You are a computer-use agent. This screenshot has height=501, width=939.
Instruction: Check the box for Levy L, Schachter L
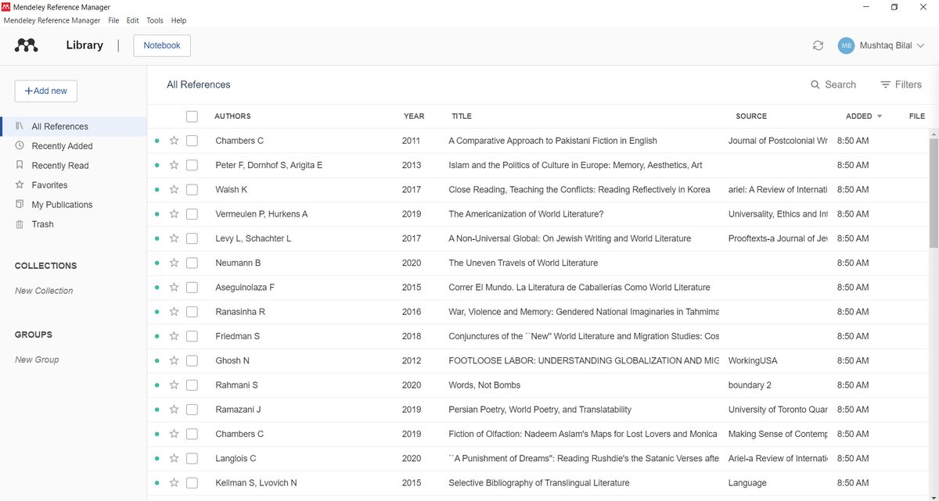[192, 238]
